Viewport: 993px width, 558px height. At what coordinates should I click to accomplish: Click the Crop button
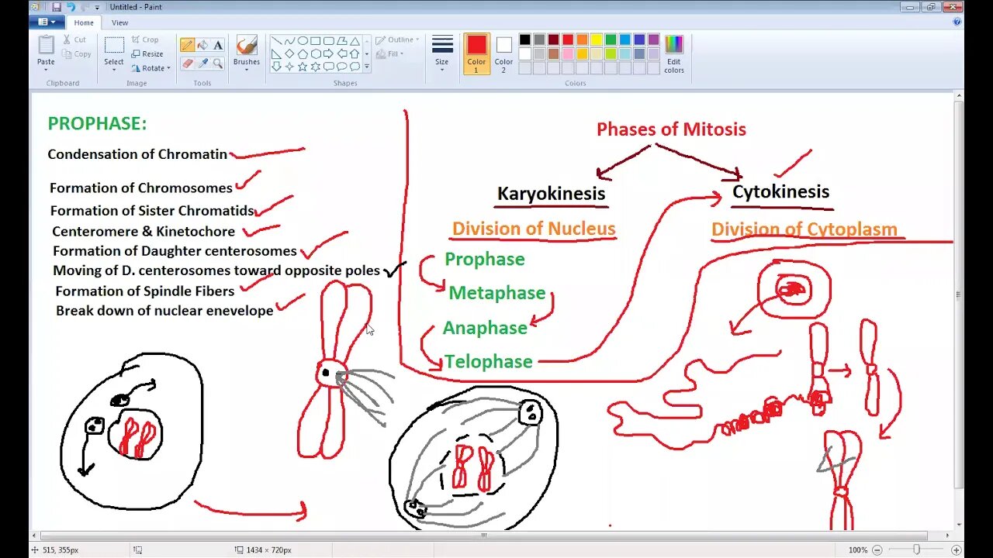(x=145, y=40)
